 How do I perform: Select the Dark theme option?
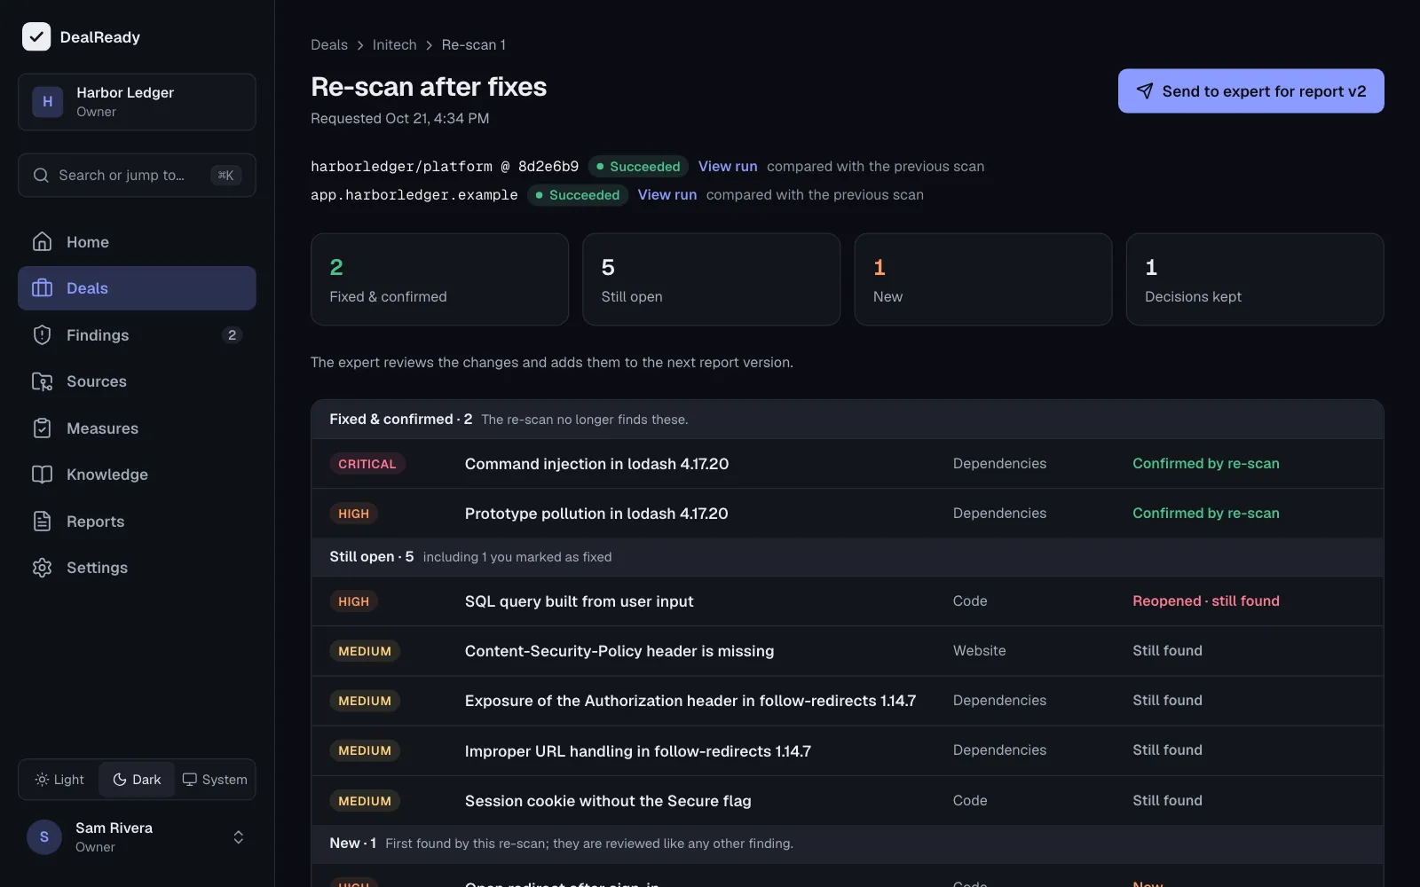tap(137, 780)
